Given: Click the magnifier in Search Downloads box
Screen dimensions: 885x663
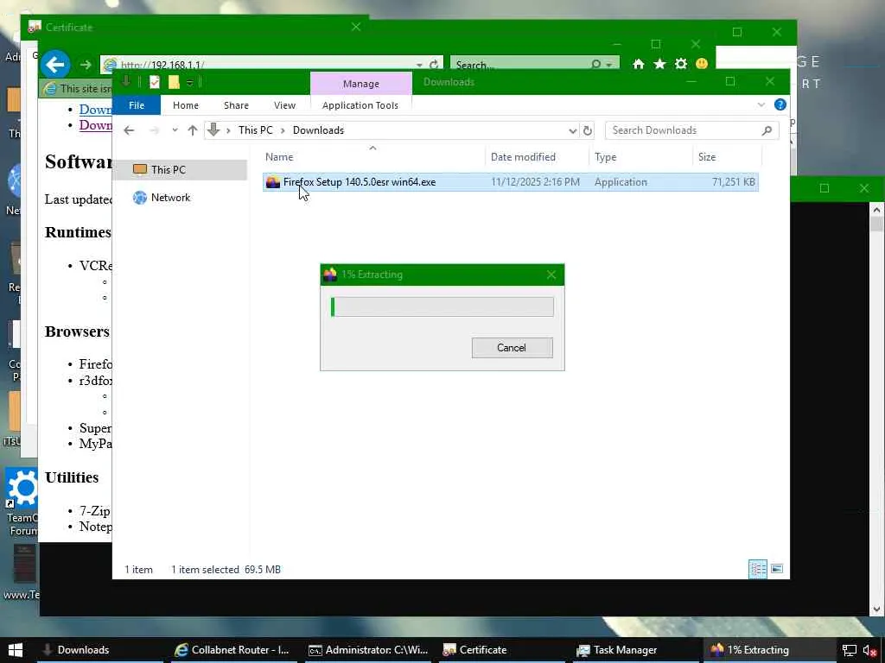Looking at the screenshot, I should [x=767, y=130].
